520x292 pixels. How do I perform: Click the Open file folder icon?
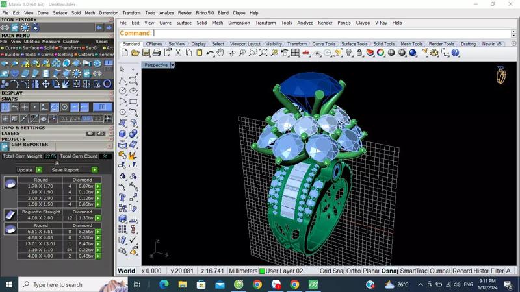click(135, 53)
